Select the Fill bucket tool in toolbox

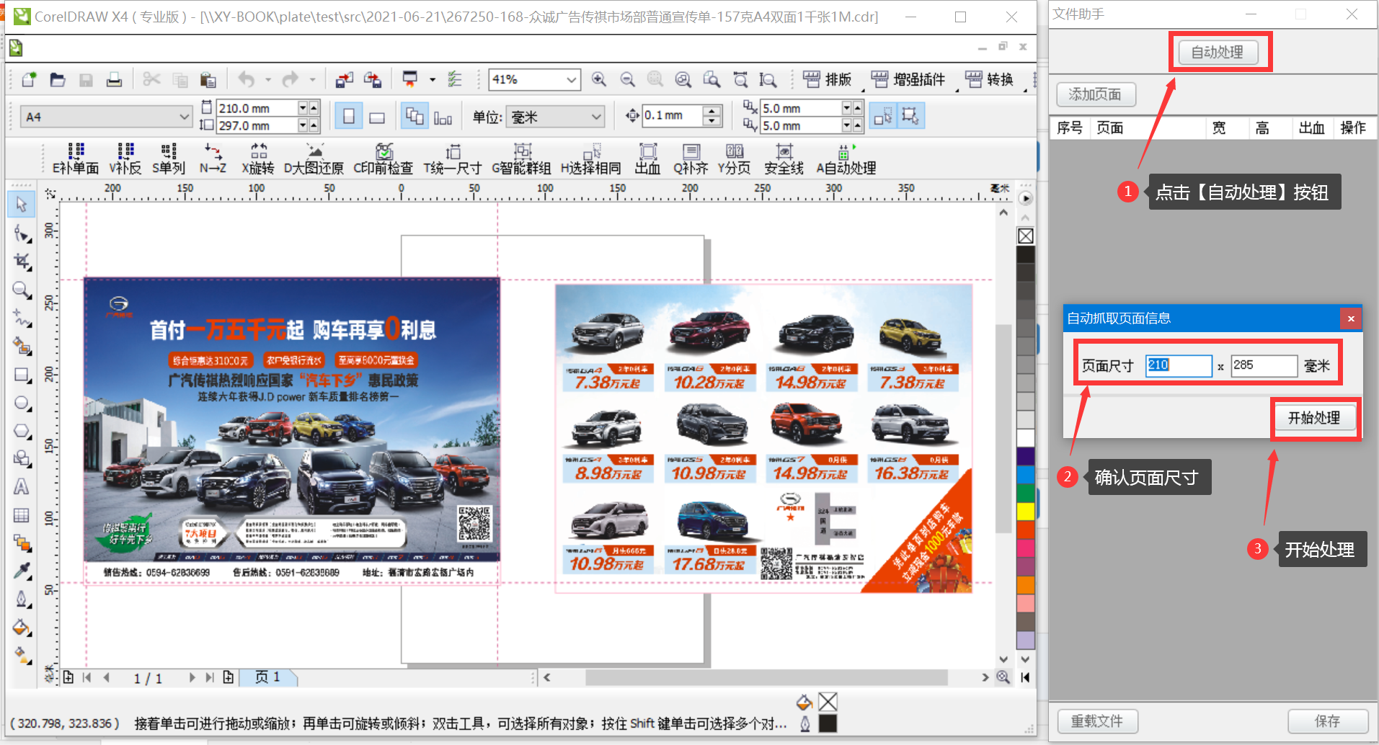coord(22,628)
